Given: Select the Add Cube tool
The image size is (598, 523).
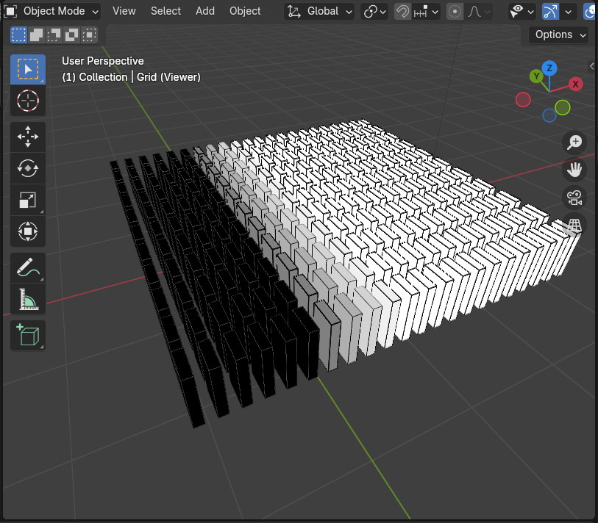Looking at the screenshot, I should [28, 335].
